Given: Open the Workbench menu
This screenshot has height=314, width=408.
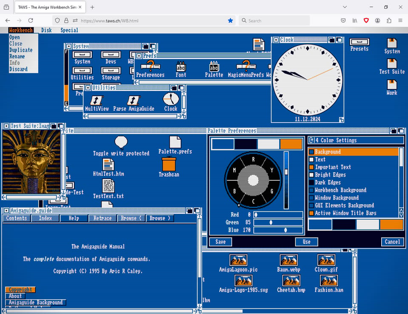Looking at the screenshot, I should (21, 30).
